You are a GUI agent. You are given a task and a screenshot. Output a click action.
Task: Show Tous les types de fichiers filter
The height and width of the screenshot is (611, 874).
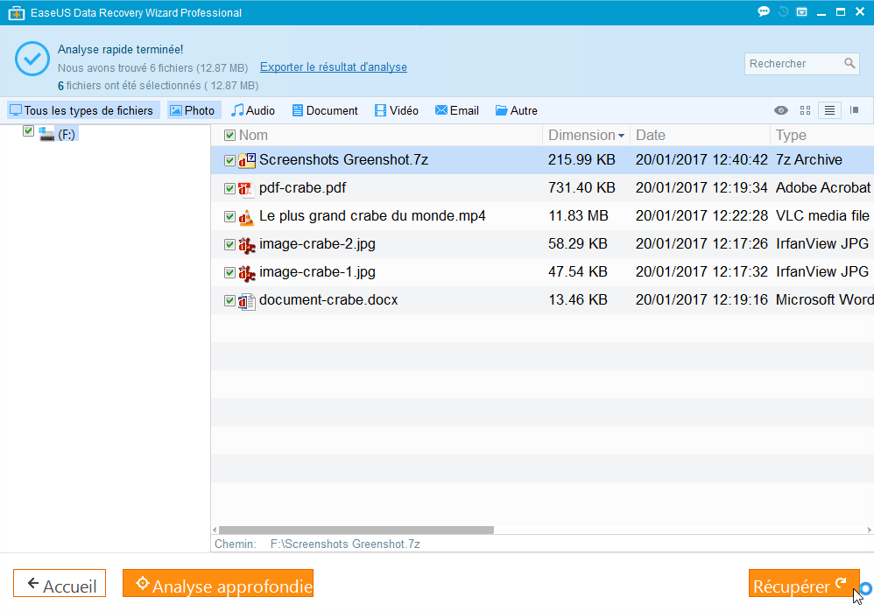click(x=83, y=110)
